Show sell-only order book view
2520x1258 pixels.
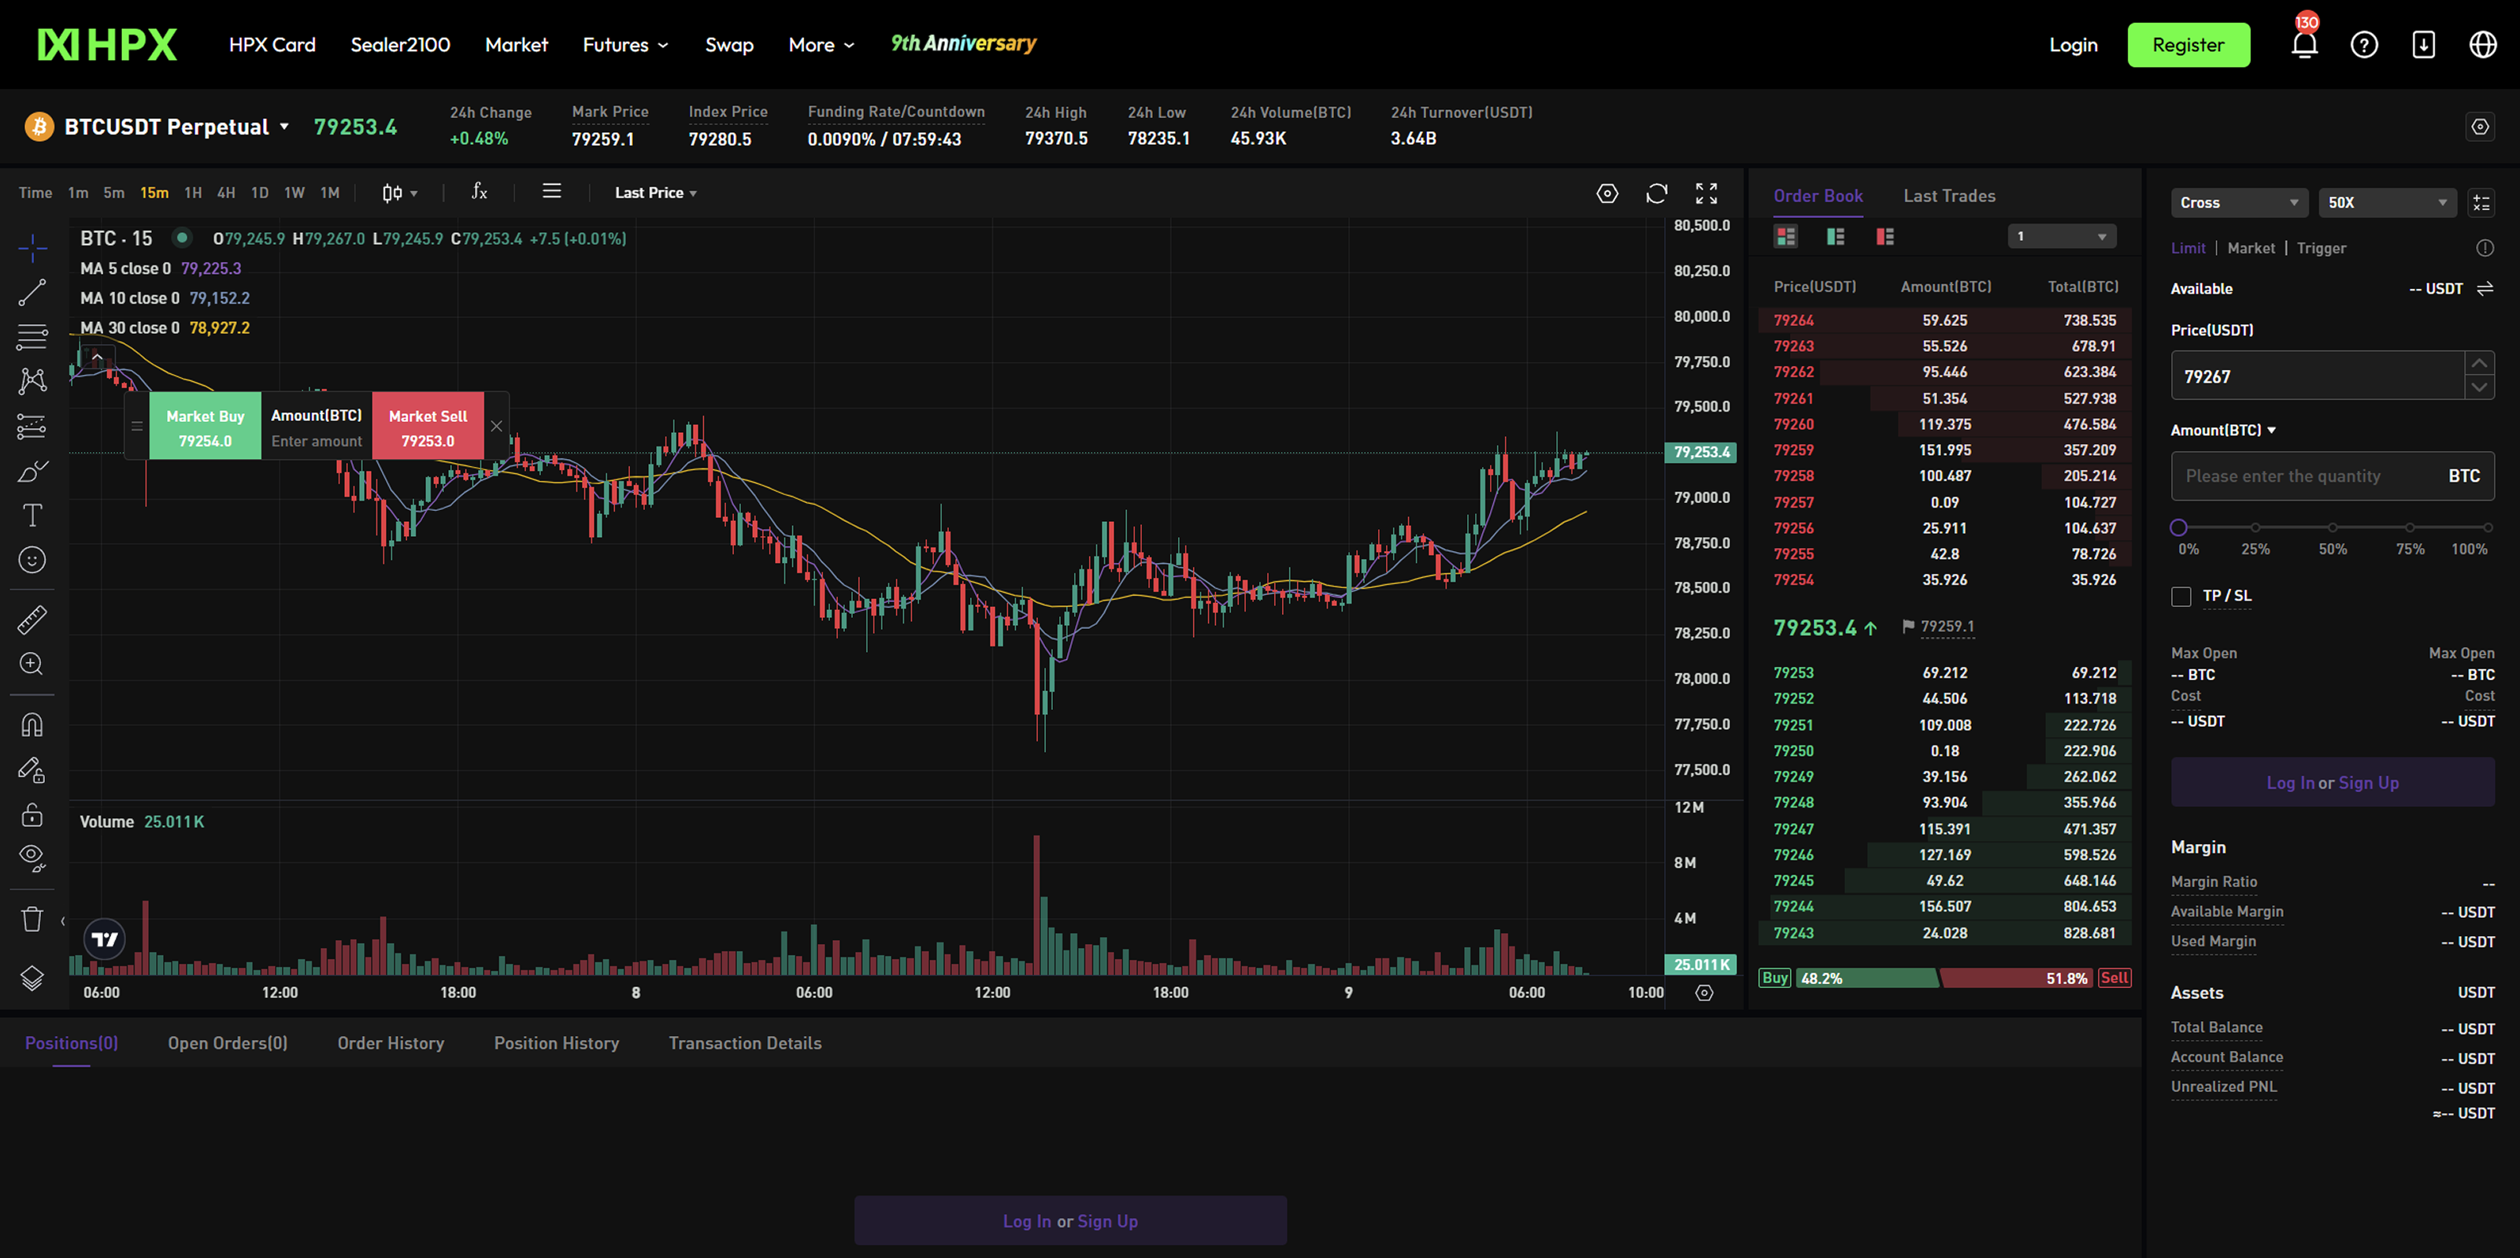(x=1885, y=235)
